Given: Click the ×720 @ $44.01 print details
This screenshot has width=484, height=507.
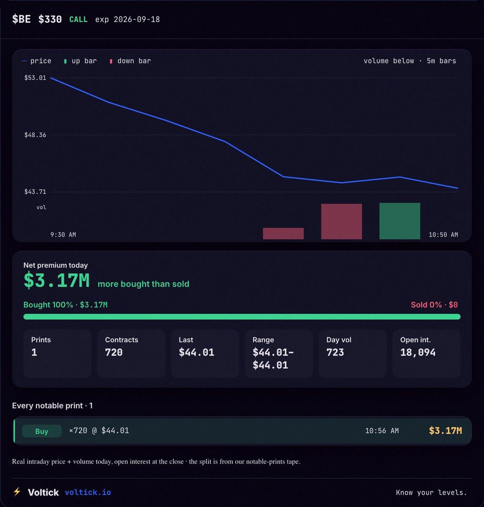Looking at the screenshot, I should [99, 431].
